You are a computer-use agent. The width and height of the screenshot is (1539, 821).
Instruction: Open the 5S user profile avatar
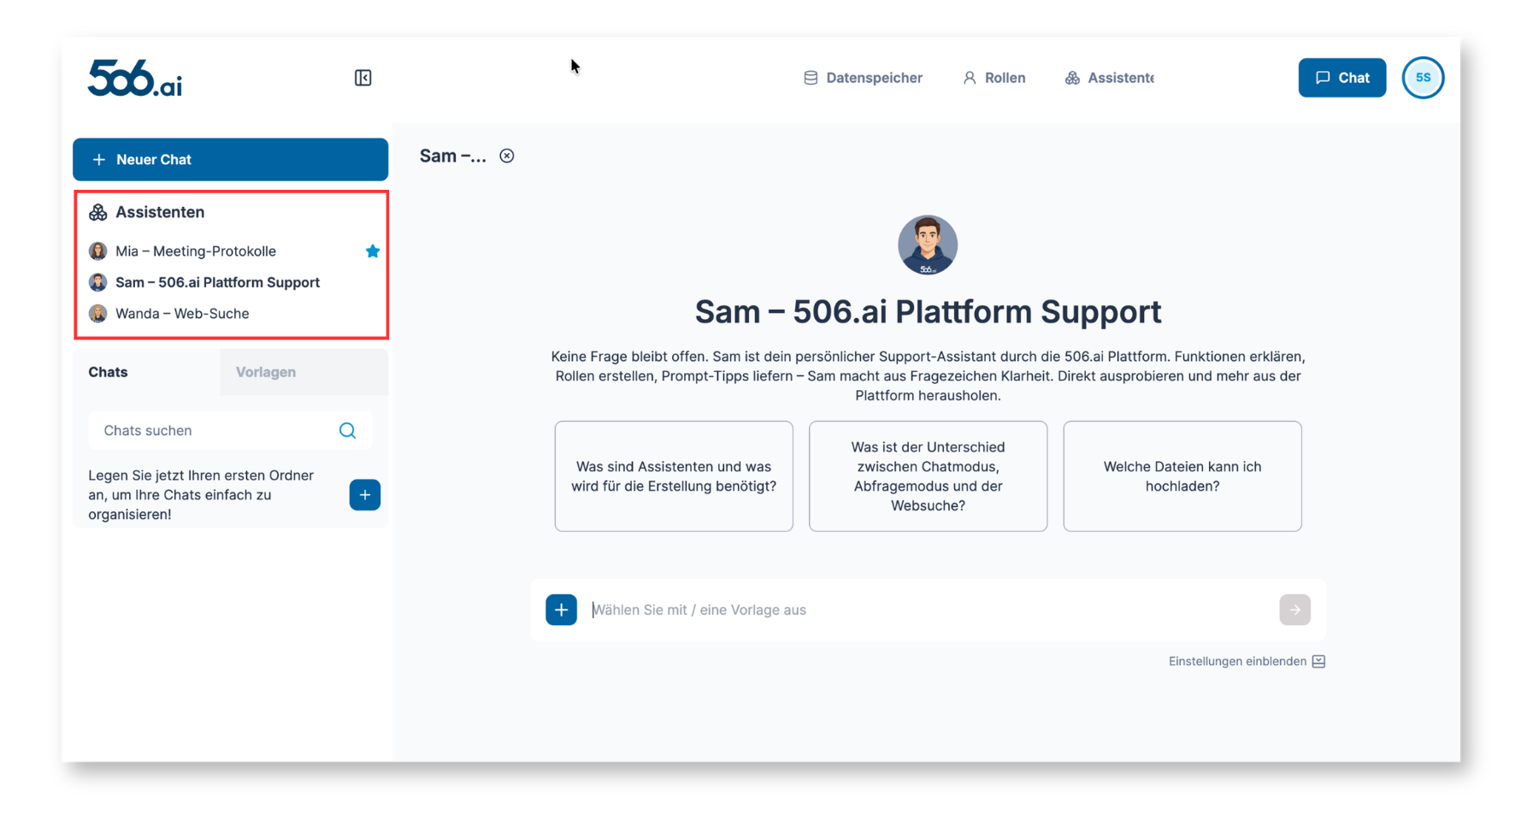pos(1423,78)
